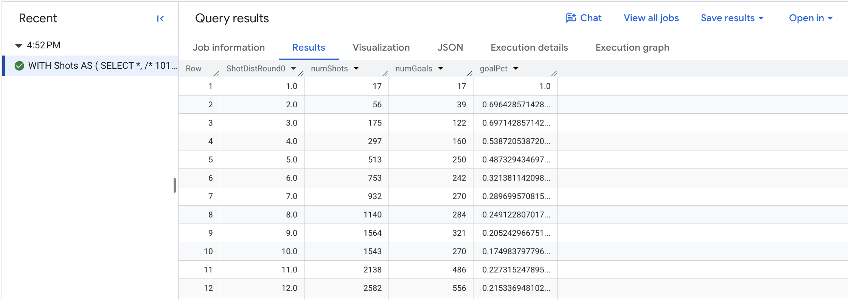Open the numShots column menu arrow
Viewport: 848px width, 300px height.
pos(356,69)
